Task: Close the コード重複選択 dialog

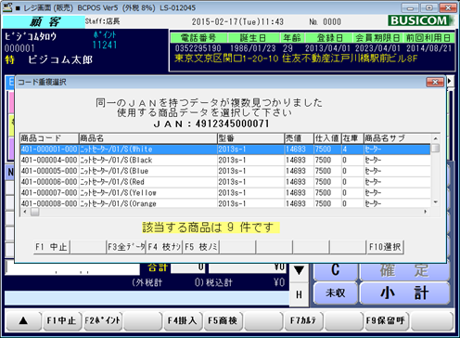Action: click(x=435, y=82)
